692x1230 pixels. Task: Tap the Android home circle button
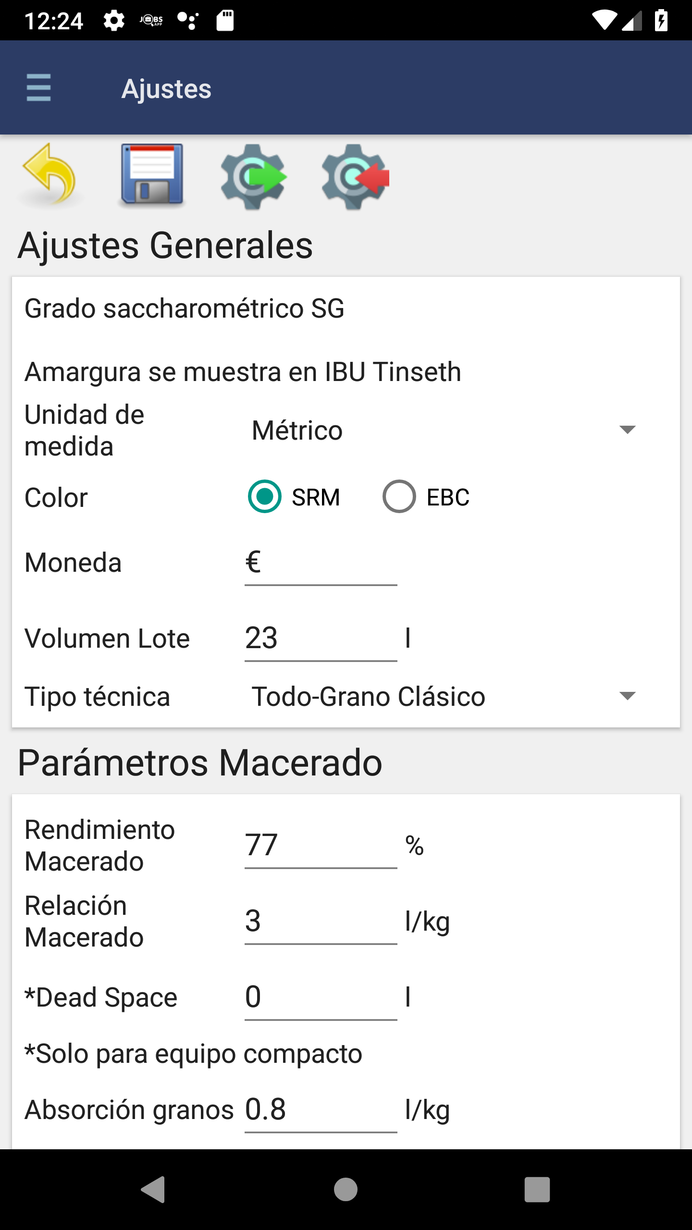point(346,1190)
